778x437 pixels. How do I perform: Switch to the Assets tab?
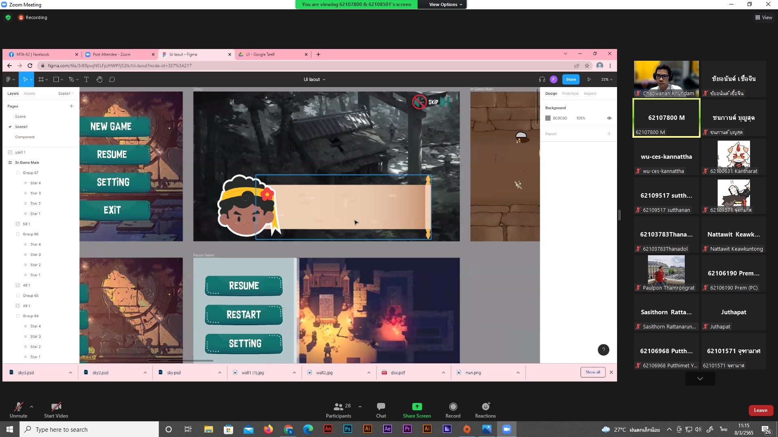click(29, 94)
